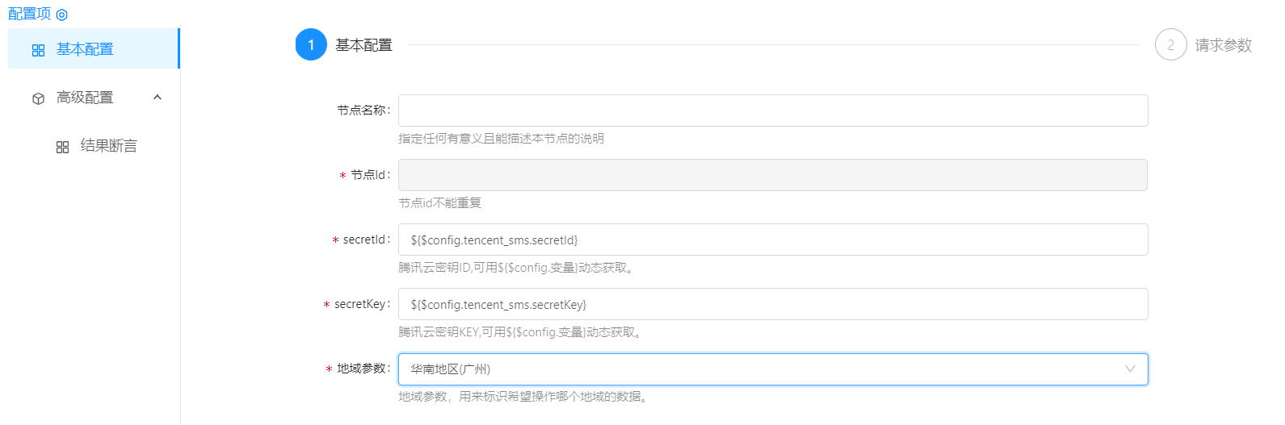1285x425 pixels.
Task: Click the step 2 circle icon
Action: 1170,45
